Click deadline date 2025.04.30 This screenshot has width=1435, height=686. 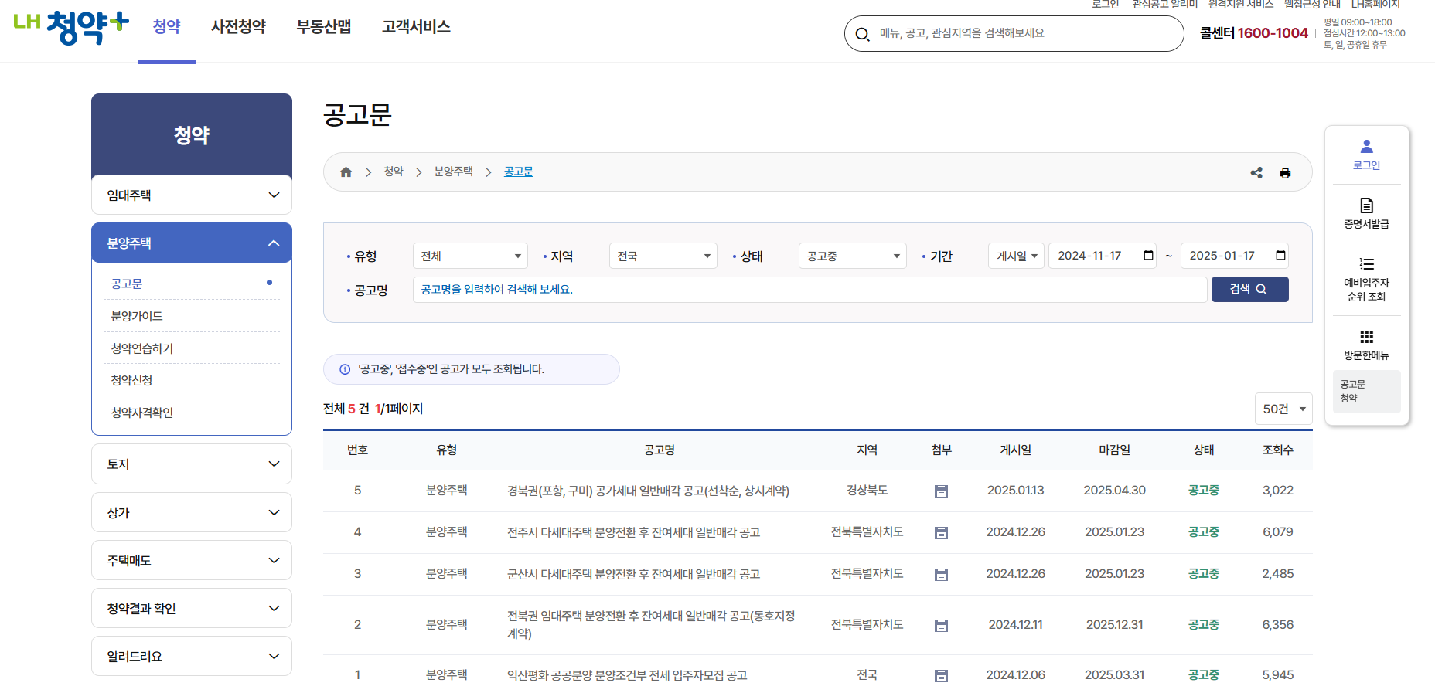(x=1114, y=491)
